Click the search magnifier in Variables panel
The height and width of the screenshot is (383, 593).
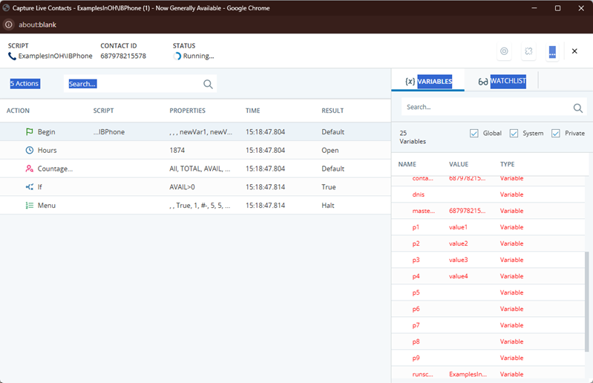click(578, 108)
